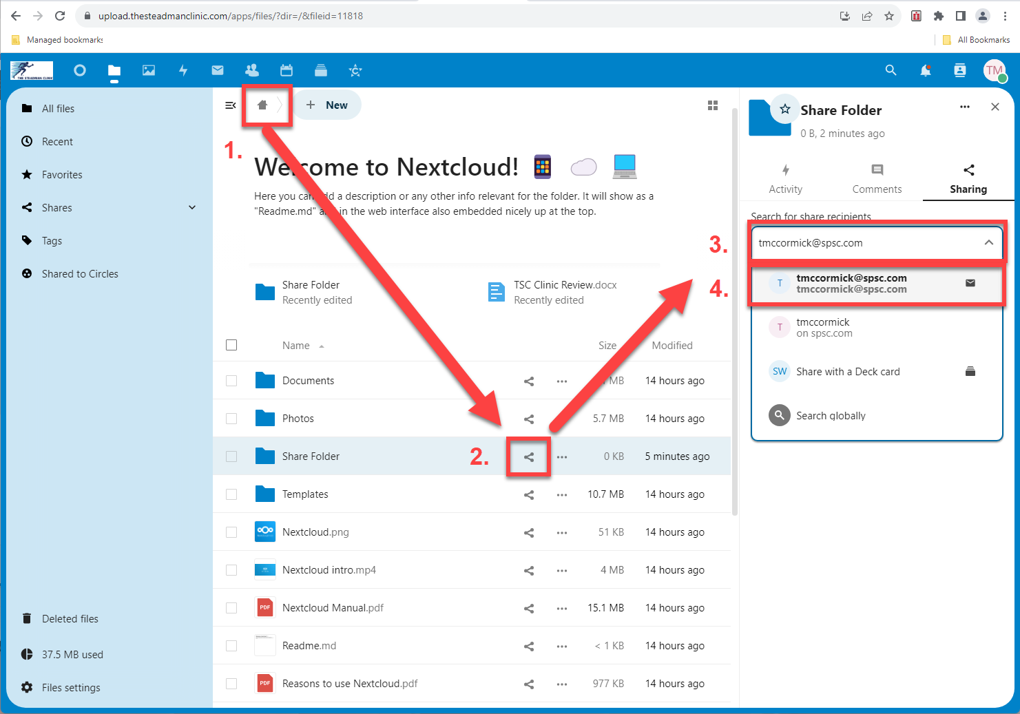Toggle the navigation sidebar hamburger icon

(x=231, y=105)
